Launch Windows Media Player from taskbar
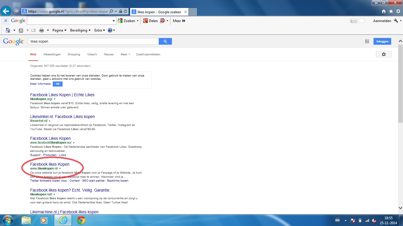Viewport: 403px width, 226px height. (44, 220)
